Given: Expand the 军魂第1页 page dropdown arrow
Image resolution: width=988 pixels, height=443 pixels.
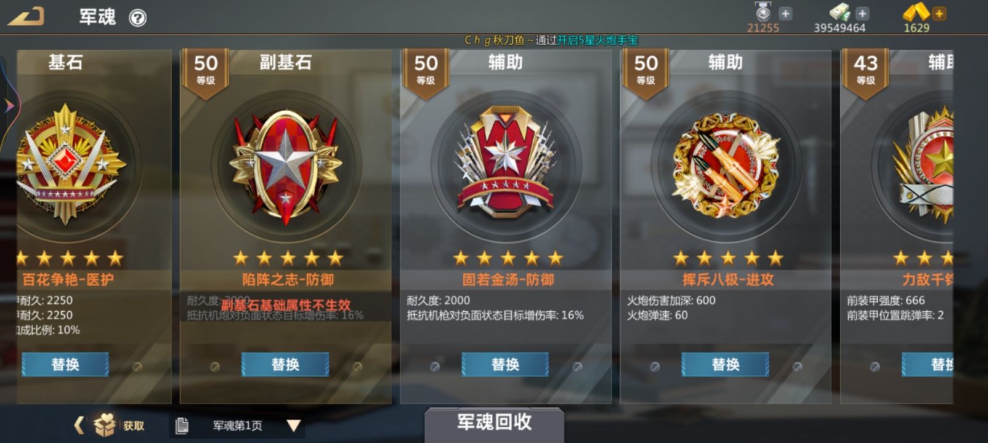Looking at the screenshot, I should 294,425.
